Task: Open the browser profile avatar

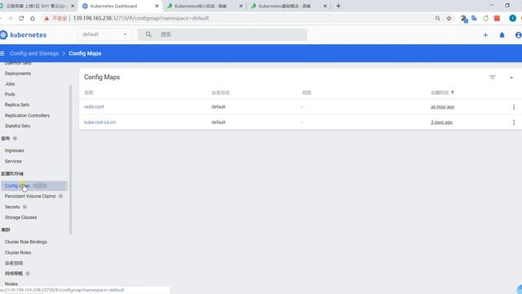Action: [x=512, y=18]
